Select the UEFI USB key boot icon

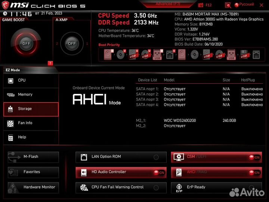coord(158,55)
